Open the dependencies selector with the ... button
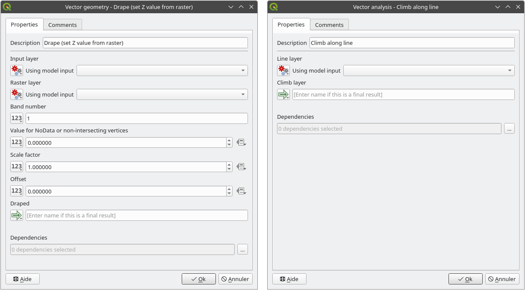Screen dimensions: 525x293 242,249
